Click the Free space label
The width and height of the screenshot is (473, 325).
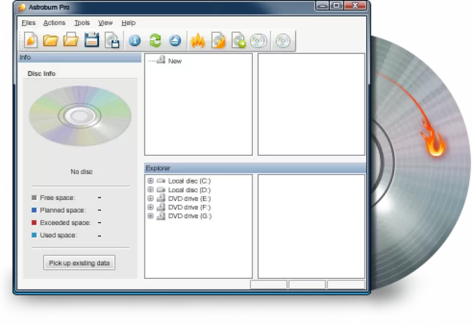click(57, 198)
